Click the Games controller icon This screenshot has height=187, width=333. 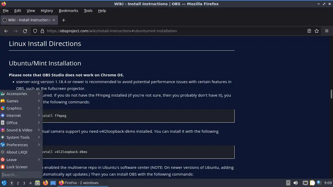point(3,101)
